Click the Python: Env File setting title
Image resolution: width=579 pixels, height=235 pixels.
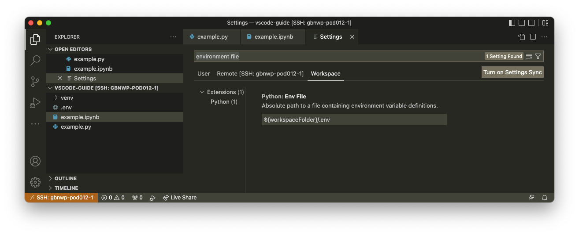coord(284,96)
